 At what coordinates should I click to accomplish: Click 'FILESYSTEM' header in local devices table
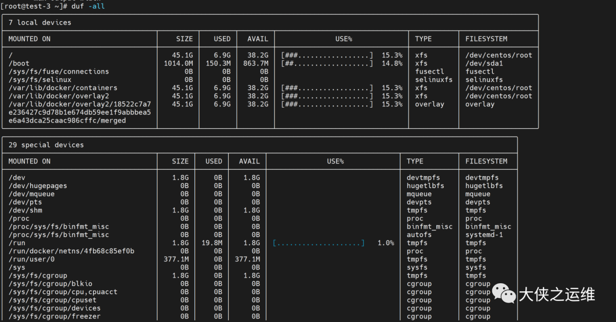pyautogui.click(x=487, y=39)
